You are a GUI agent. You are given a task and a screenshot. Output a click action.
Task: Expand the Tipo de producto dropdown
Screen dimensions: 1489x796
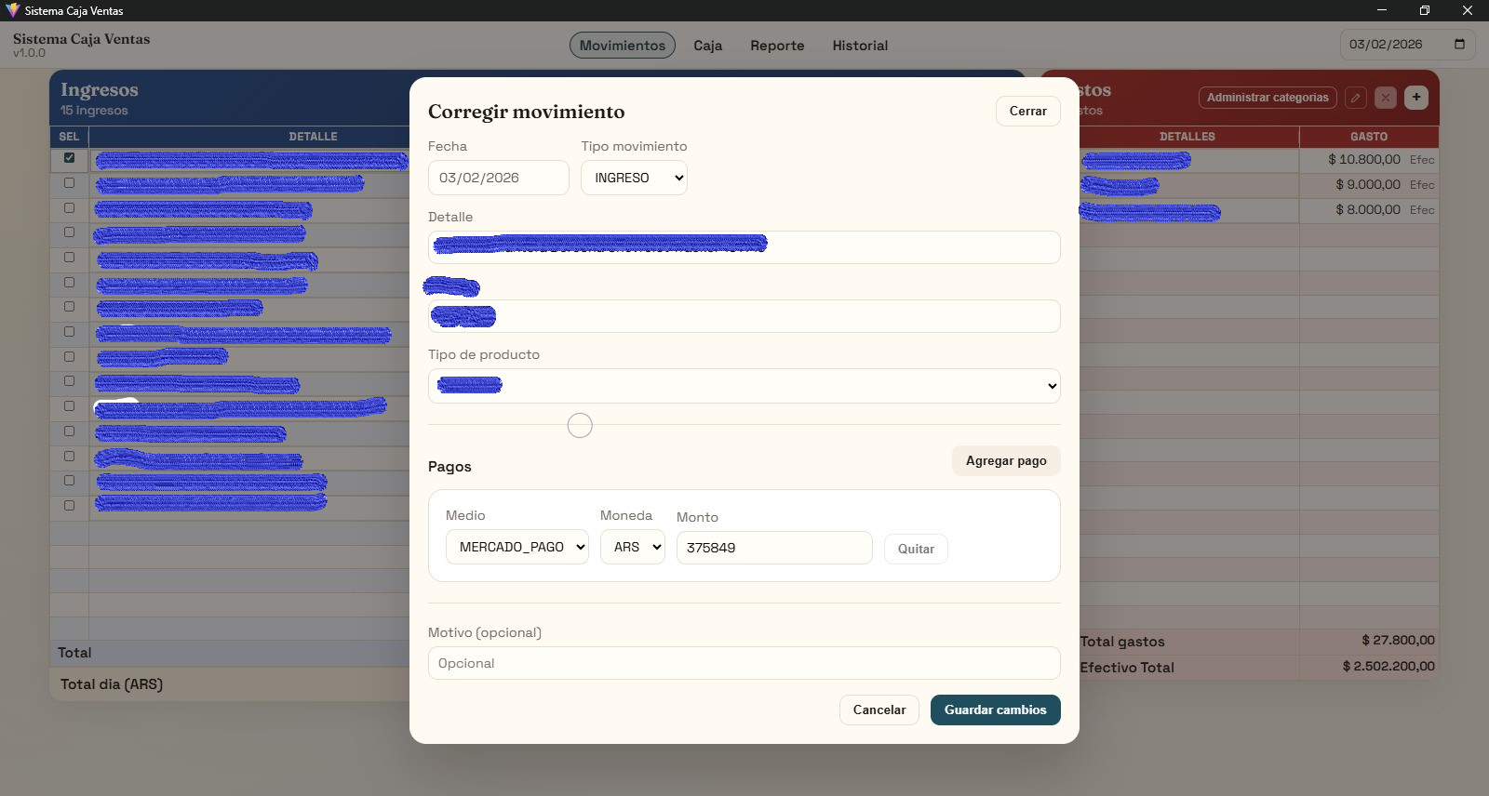(x=744, y=386)
